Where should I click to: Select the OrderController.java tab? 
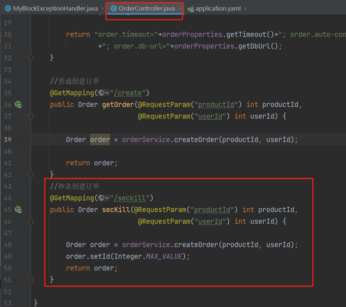click(x=146, y=8)
